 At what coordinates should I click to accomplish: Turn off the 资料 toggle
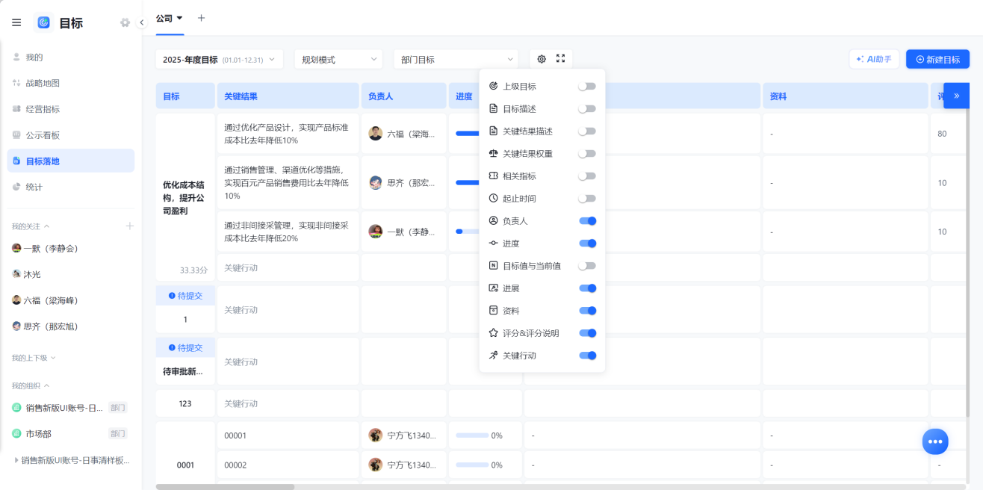pos(588,311)
